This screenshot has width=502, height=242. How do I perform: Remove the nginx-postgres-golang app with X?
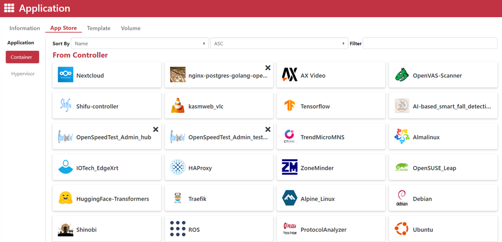coord(268,68)
